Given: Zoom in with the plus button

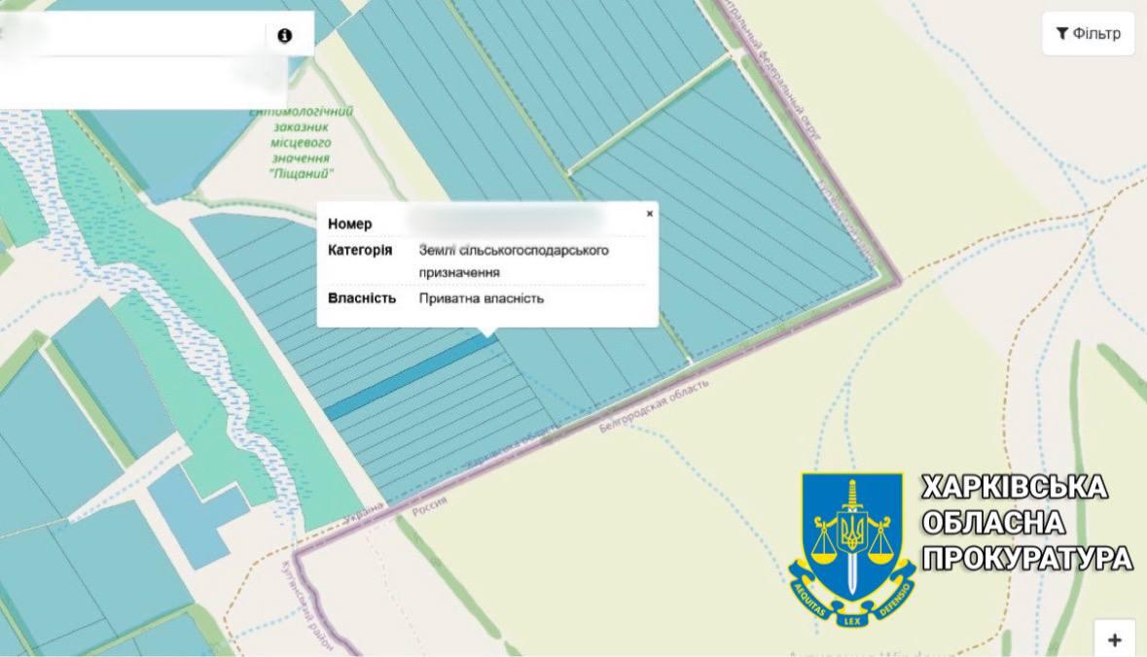Looking at the screenshot, I should [1114, 640].
